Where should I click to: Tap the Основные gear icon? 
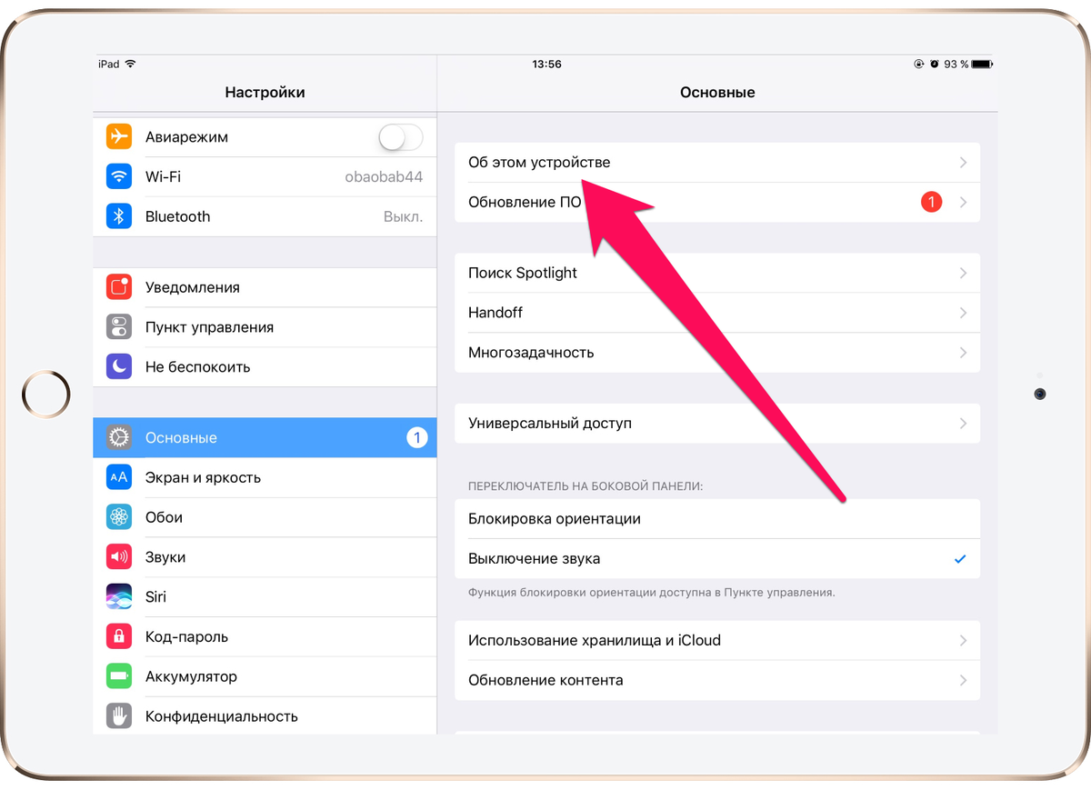click(119, 438)
